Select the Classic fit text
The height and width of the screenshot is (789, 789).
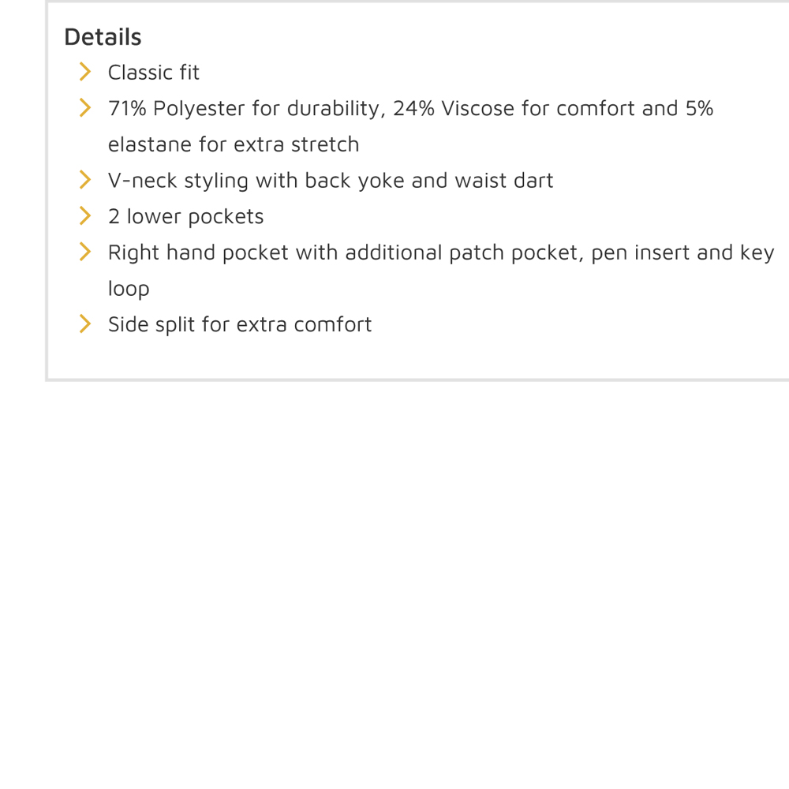(154, 73)
